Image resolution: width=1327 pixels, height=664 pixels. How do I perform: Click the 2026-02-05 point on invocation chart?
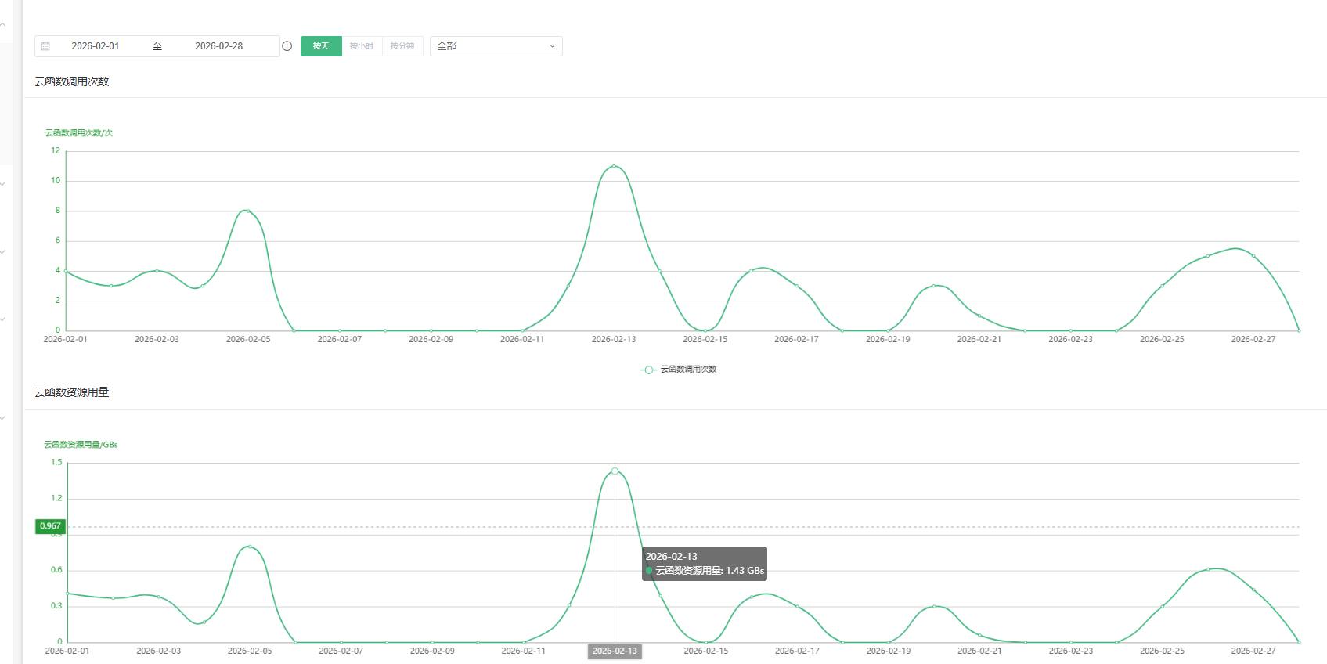(x=248, y=211)
